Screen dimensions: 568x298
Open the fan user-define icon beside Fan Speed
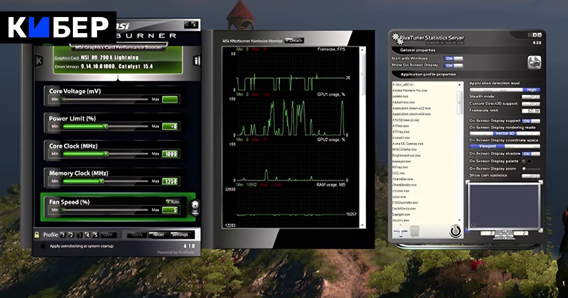click(195, 207)
